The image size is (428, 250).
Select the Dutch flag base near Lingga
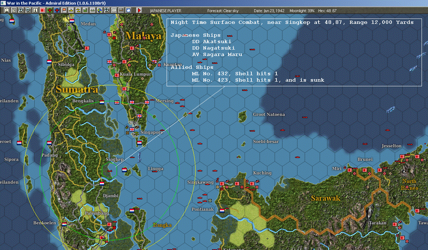(x=124, y=170)
